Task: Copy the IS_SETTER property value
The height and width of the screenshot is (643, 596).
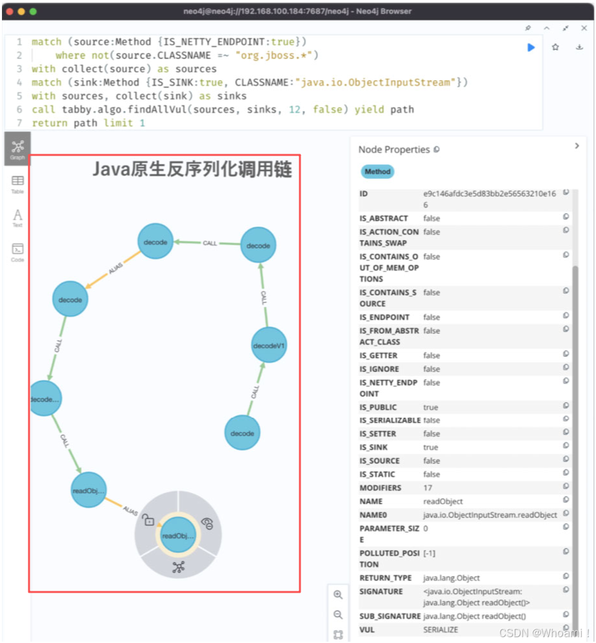Action: [566, 432]
